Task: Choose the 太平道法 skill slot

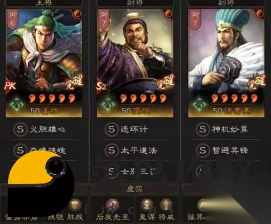Action: click(131, 150)
